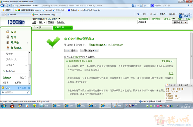
Task: Click the 查看更多>> link
Action: 167,61
